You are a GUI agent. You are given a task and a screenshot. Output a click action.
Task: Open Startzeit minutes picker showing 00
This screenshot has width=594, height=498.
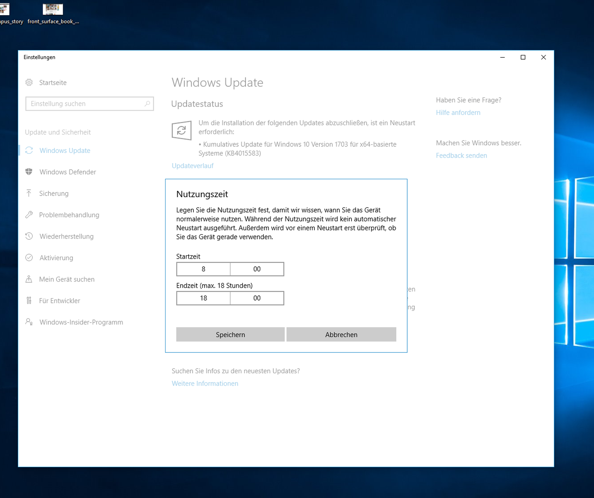point(257,269)
